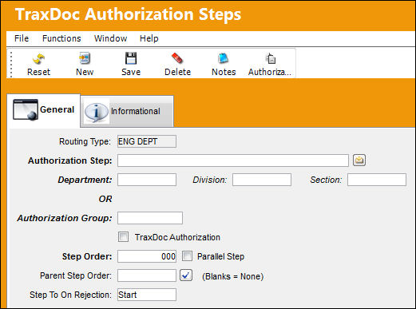Click the dotted toolbar grip handle
416x309 pixels.
tap(11, 65)
